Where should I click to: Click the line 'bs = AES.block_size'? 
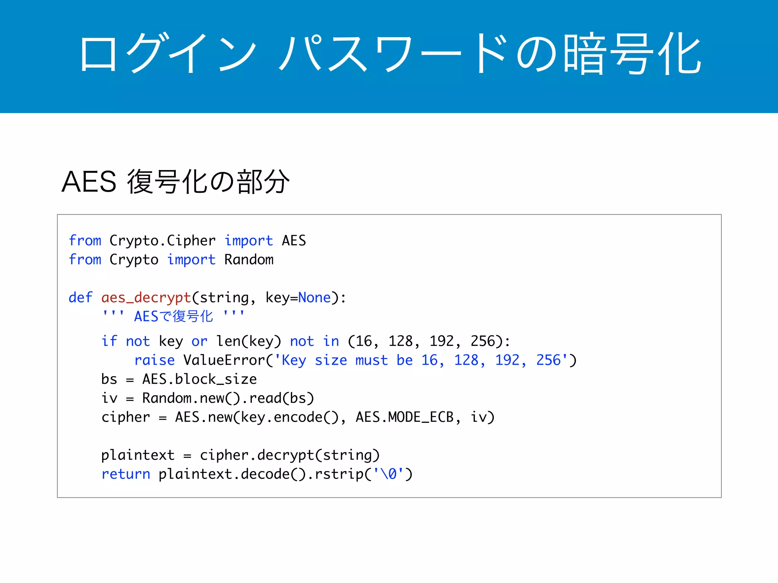tap(179, 379)
